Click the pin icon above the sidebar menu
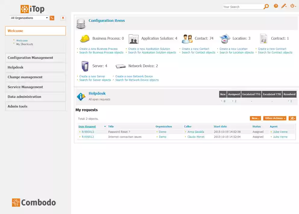Screen dimensions: 299x214 pyautogui.click(x=63, y=18)
